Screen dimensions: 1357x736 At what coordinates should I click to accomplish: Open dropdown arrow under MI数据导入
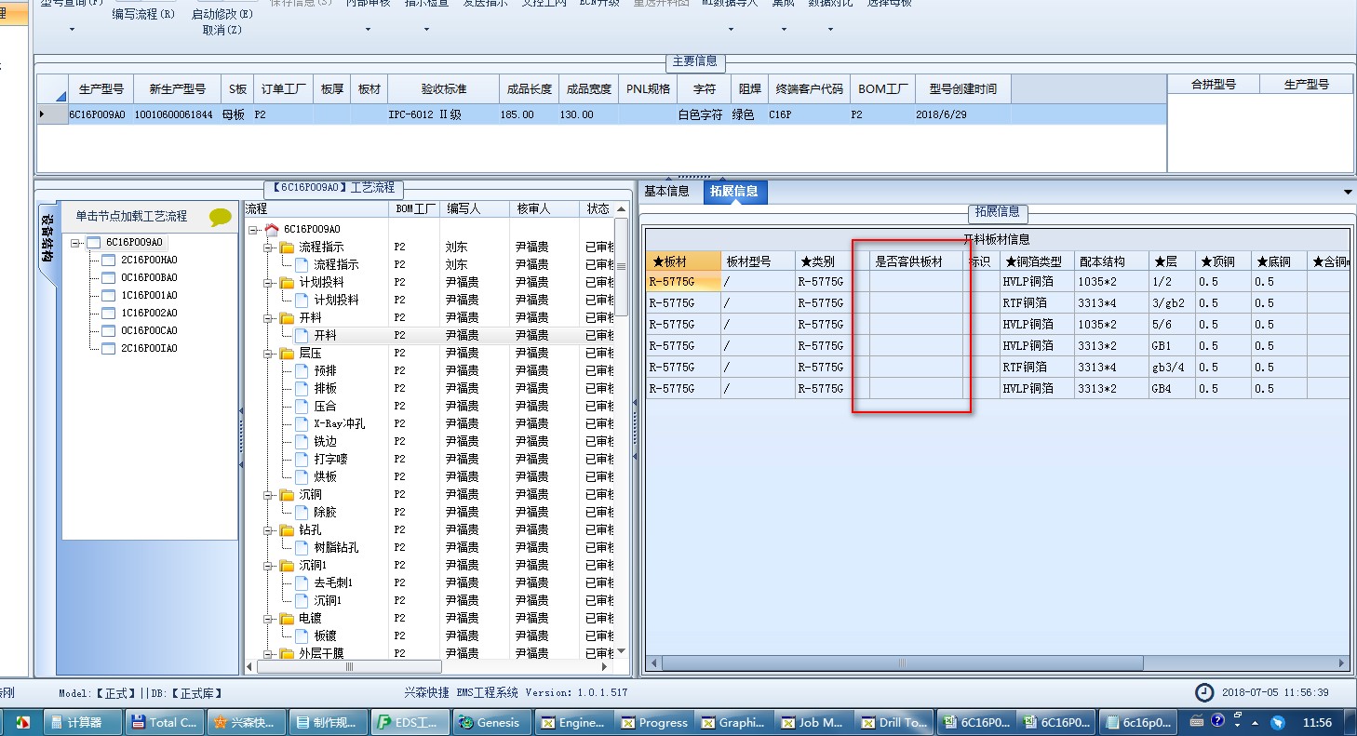click(731, 30)
